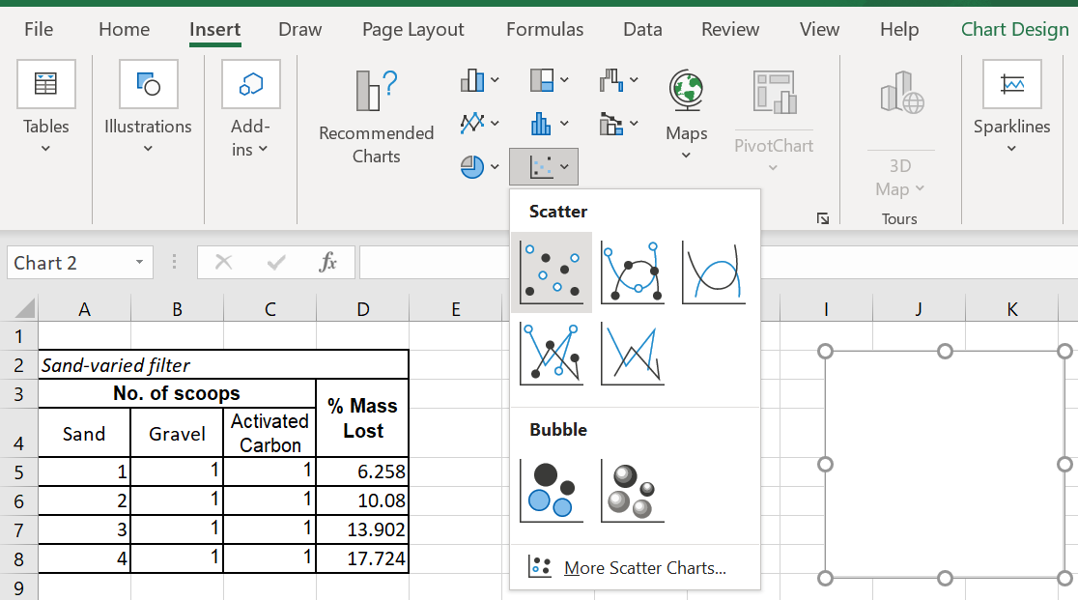Insert a combo chart

pos(611,124)
